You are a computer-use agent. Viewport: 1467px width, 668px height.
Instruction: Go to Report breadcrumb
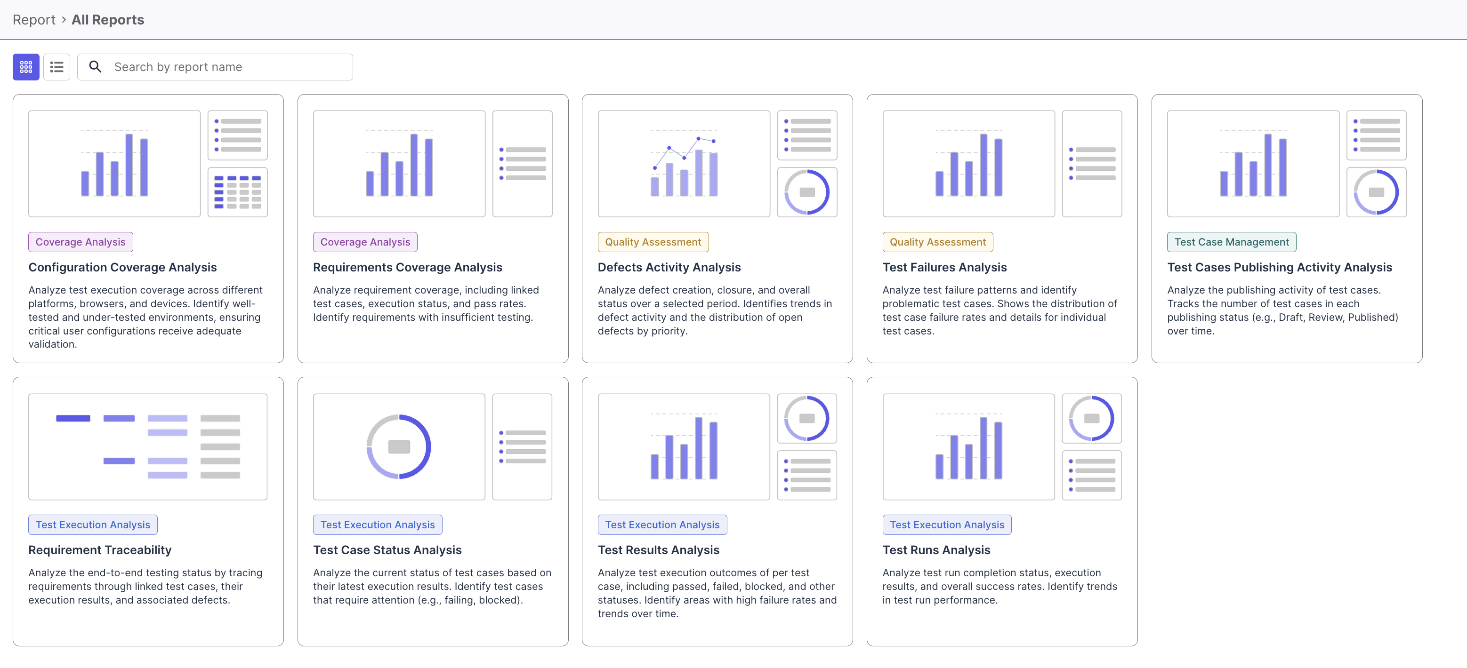pos(33,20)
